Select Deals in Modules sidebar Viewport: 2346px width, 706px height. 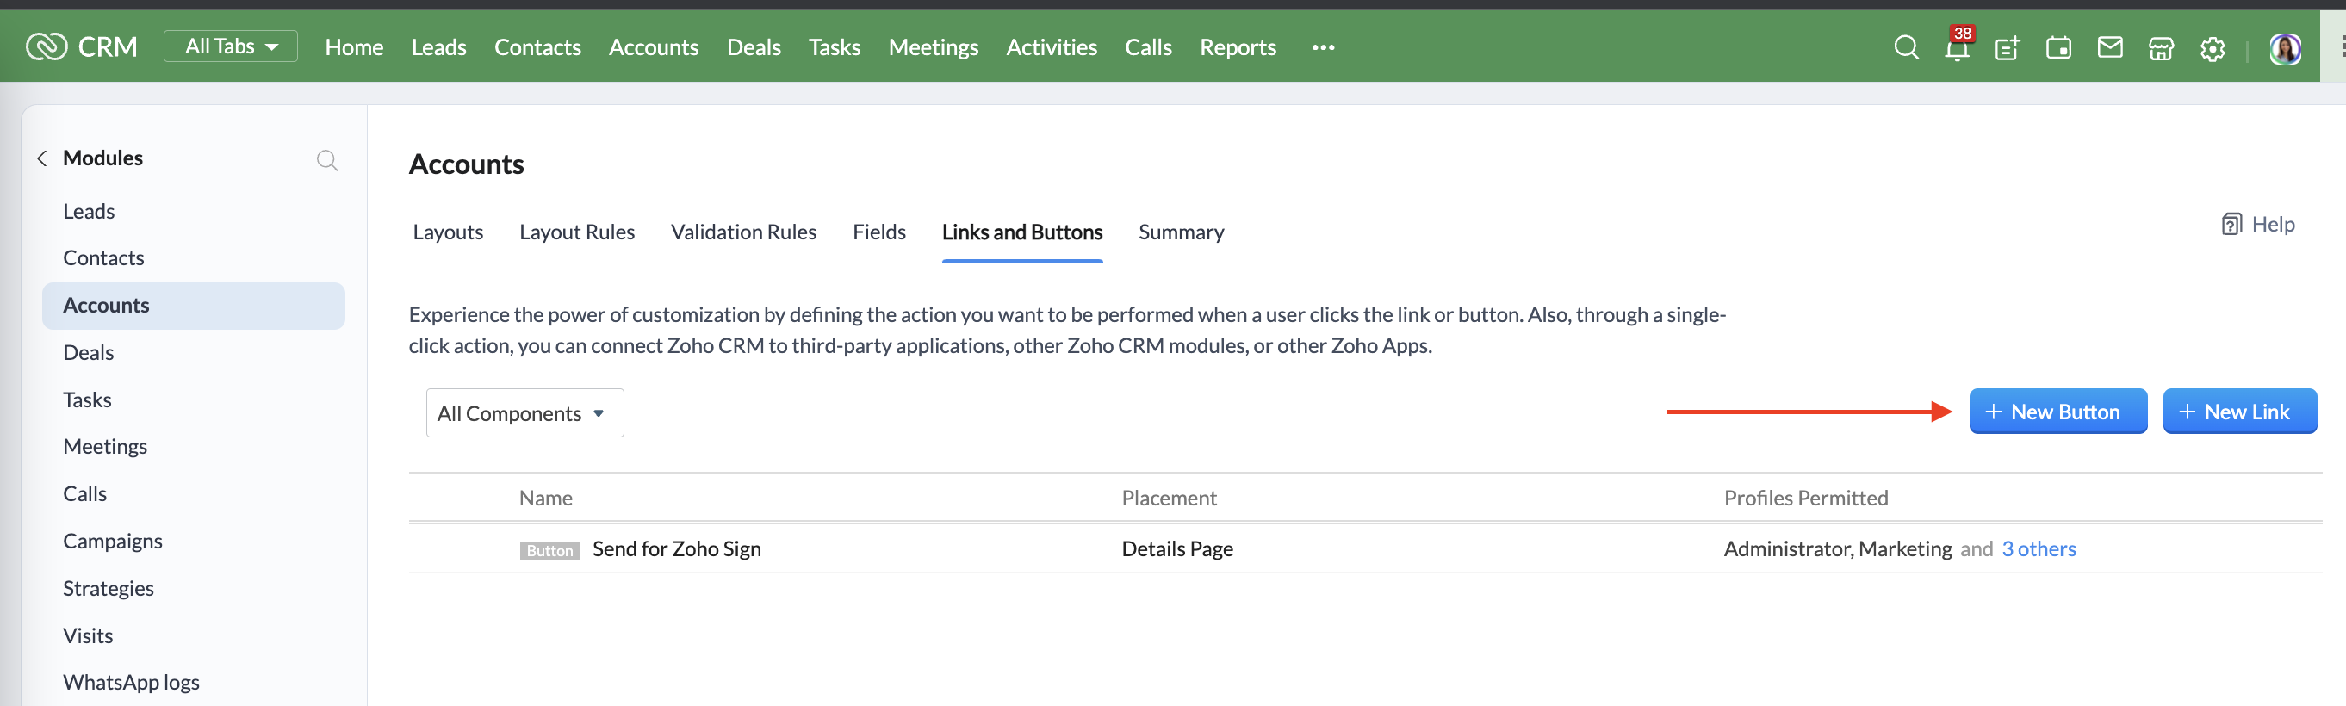[x=88, y=352]
